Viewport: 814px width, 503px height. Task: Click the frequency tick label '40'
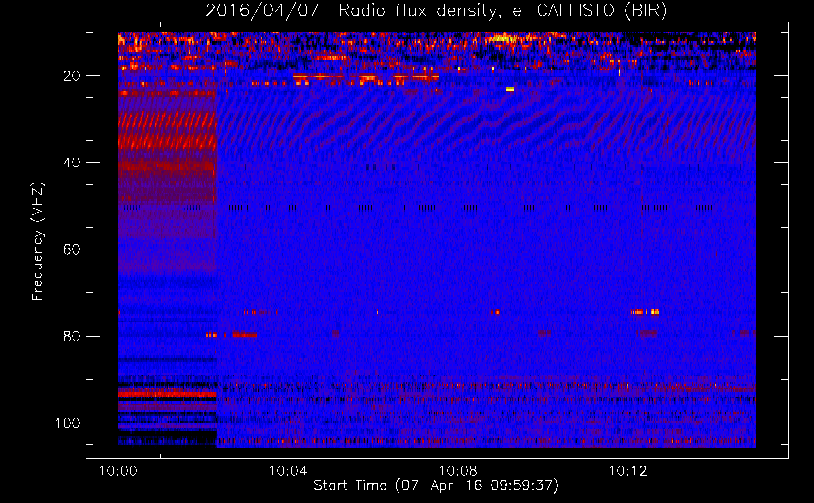coord(72,163)
